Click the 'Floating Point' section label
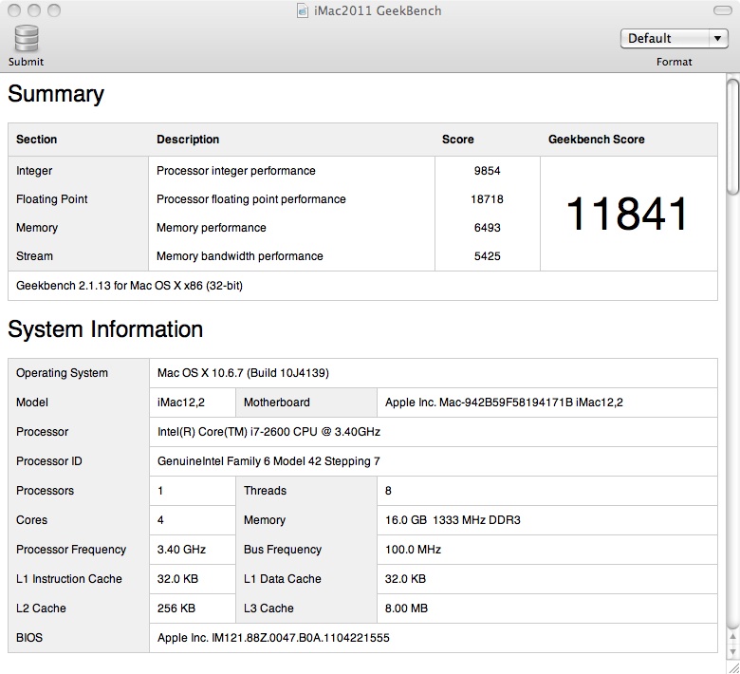 (52, 198)
